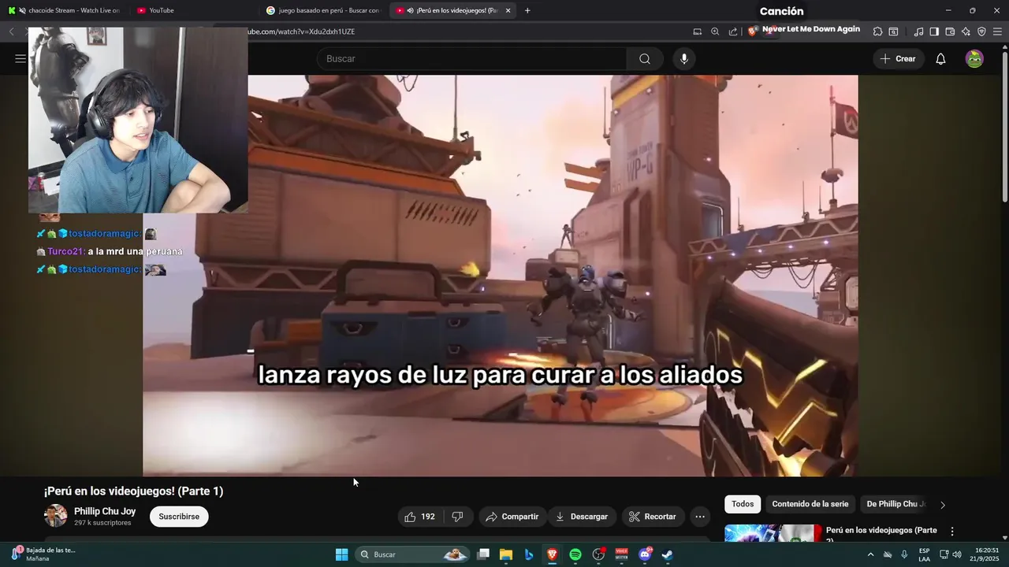Open the Leo AI sparkle icon
The image size is (1009, 567).
click(966, 31)
